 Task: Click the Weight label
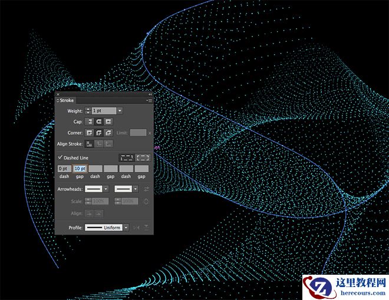point(75,111)
